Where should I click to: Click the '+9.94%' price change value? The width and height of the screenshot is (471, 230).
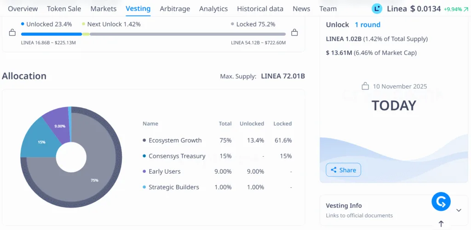(x=453, y=9)
